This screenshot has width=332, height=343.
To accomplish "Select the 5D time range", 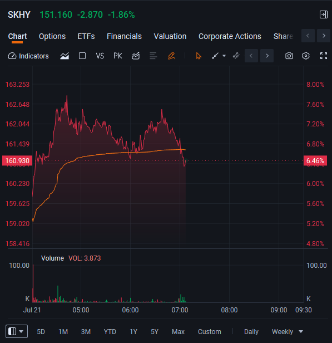I will tap(41, 332).
